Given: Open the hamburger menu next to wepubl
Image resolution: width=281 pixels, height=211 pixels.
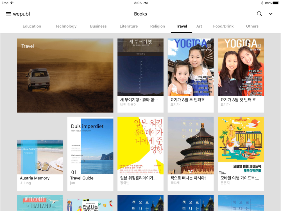Looking at the screenshot, I should click(9, 14).
